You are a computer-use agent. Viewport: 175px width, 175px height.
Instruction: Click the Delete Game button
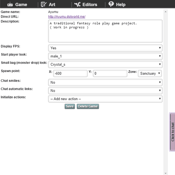(88, 107)
